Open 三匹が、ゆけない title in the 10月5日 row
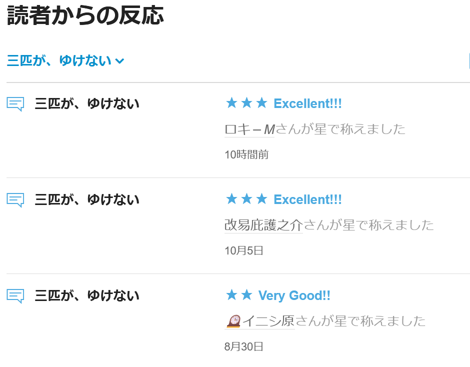The width and height of the screenshot is (470, 367). click(87, 200)
